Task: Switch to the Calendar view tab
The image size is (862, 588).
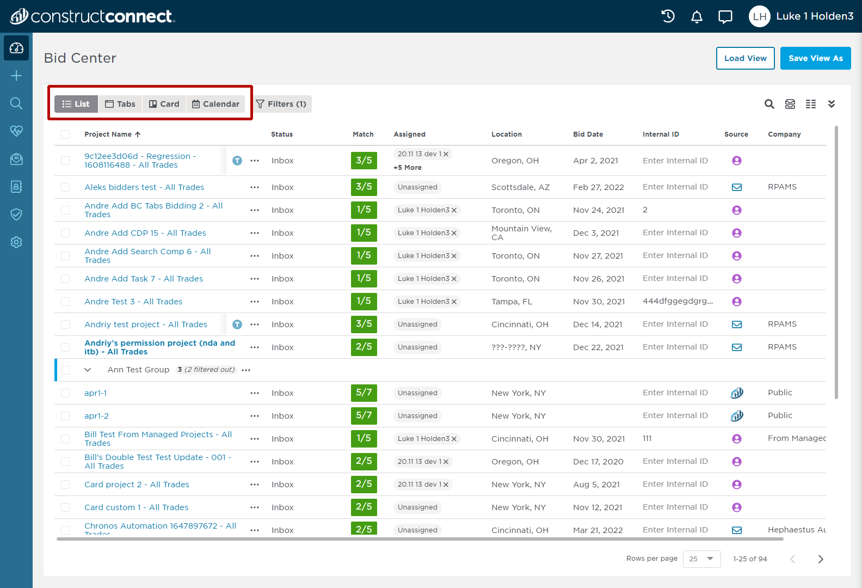Action: click(x=215, y=104)
